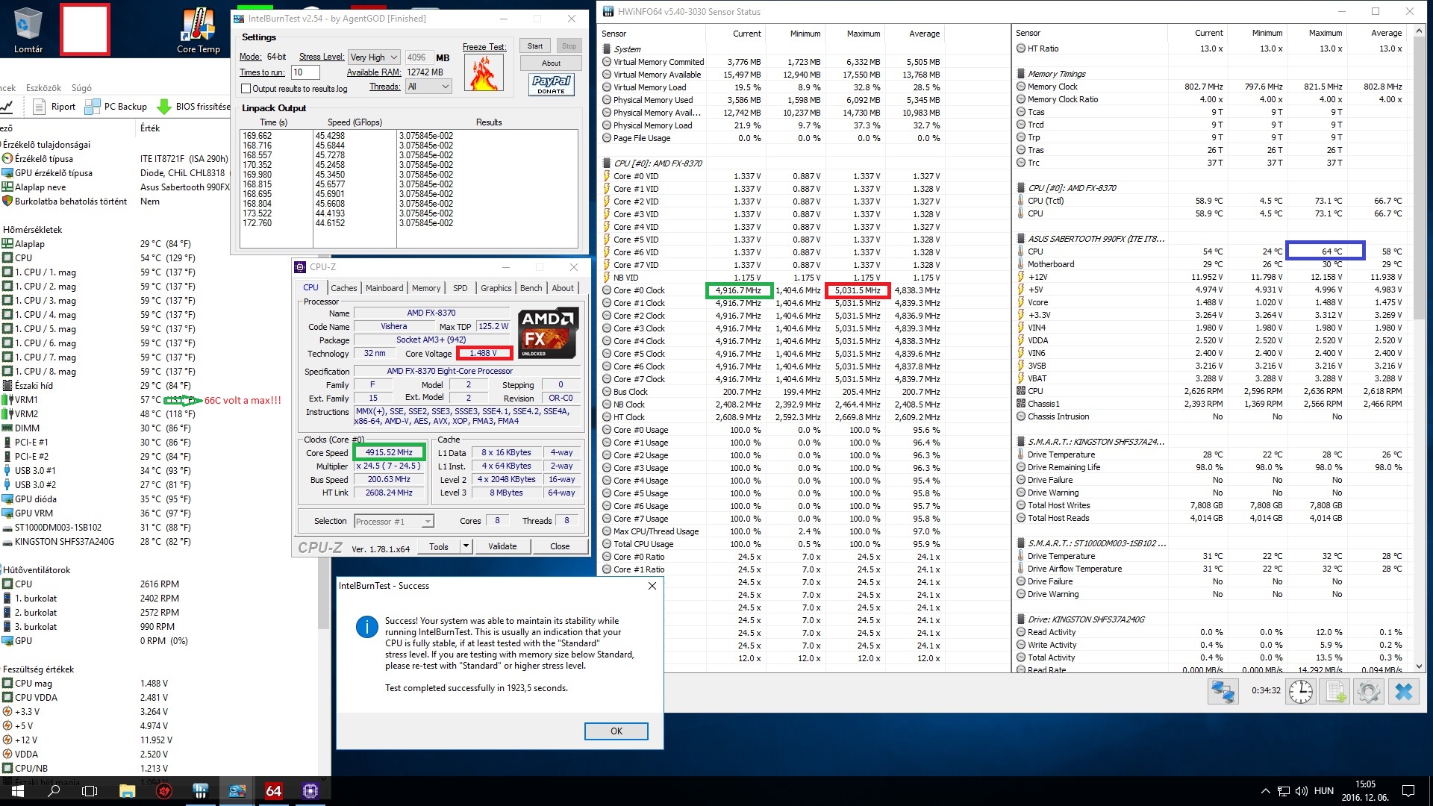Expand the Threads All dropdown
1433x806 pixels.
point(429,87)
